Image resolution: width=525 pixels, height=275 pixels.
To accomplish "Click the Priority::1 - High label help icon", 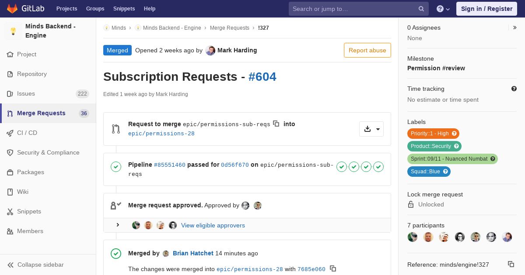I will pos(454,134).
